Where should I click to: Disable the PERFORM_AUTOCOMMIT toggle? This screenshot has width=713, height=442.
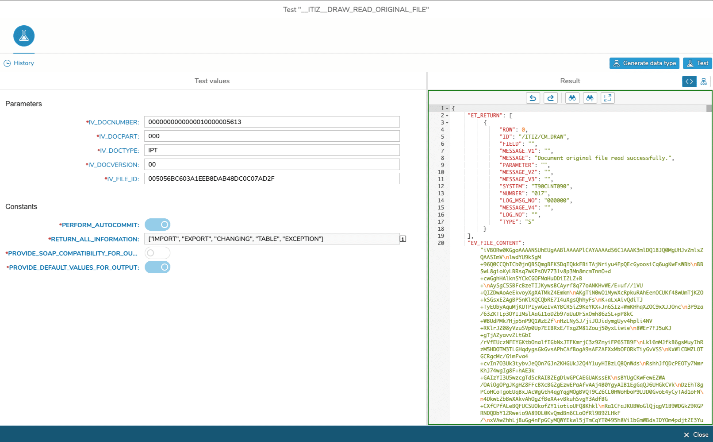point(157,225)
